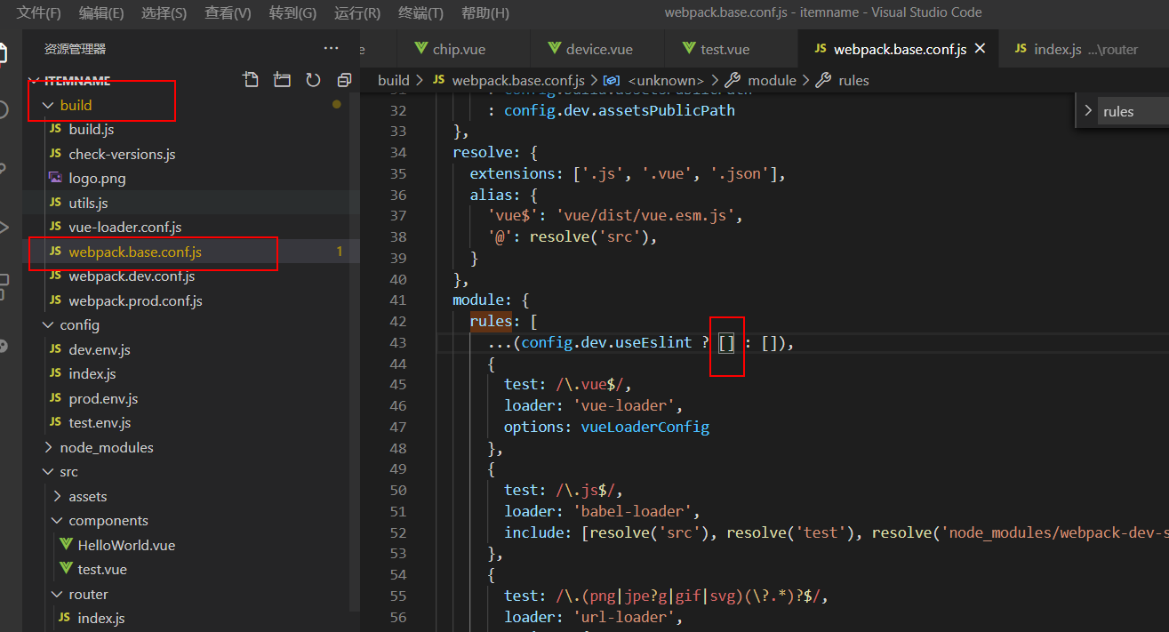Open webpack.prod.conf.js in explorer
This screenshot has height=632, width=1169.
click(135, 300)
